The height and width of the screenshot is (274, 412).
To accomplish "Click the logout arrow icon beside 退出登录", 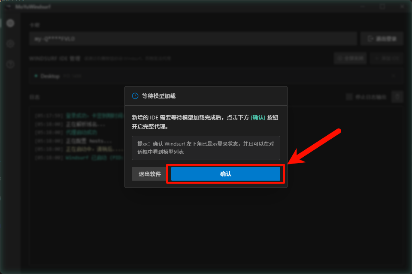I will pyautogui.click(x=370, y=39).
